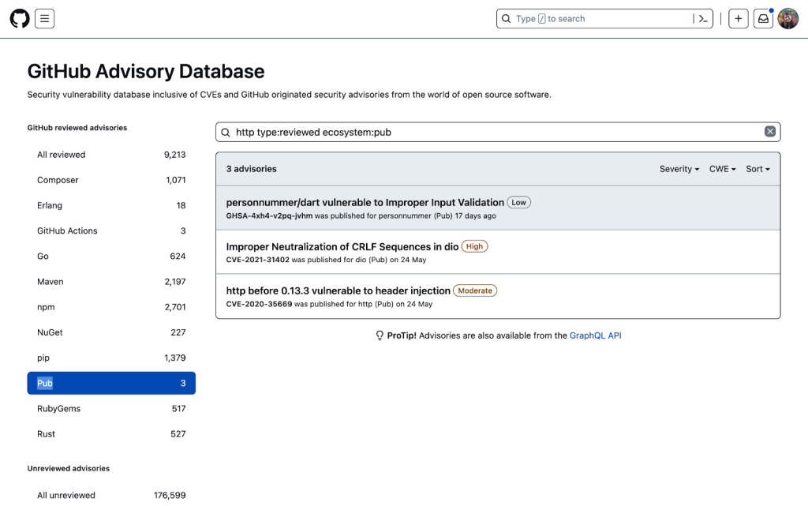Select the npm ecosystem filter
The width and height of the screenshot is (808, 506).
pos(47,306)
